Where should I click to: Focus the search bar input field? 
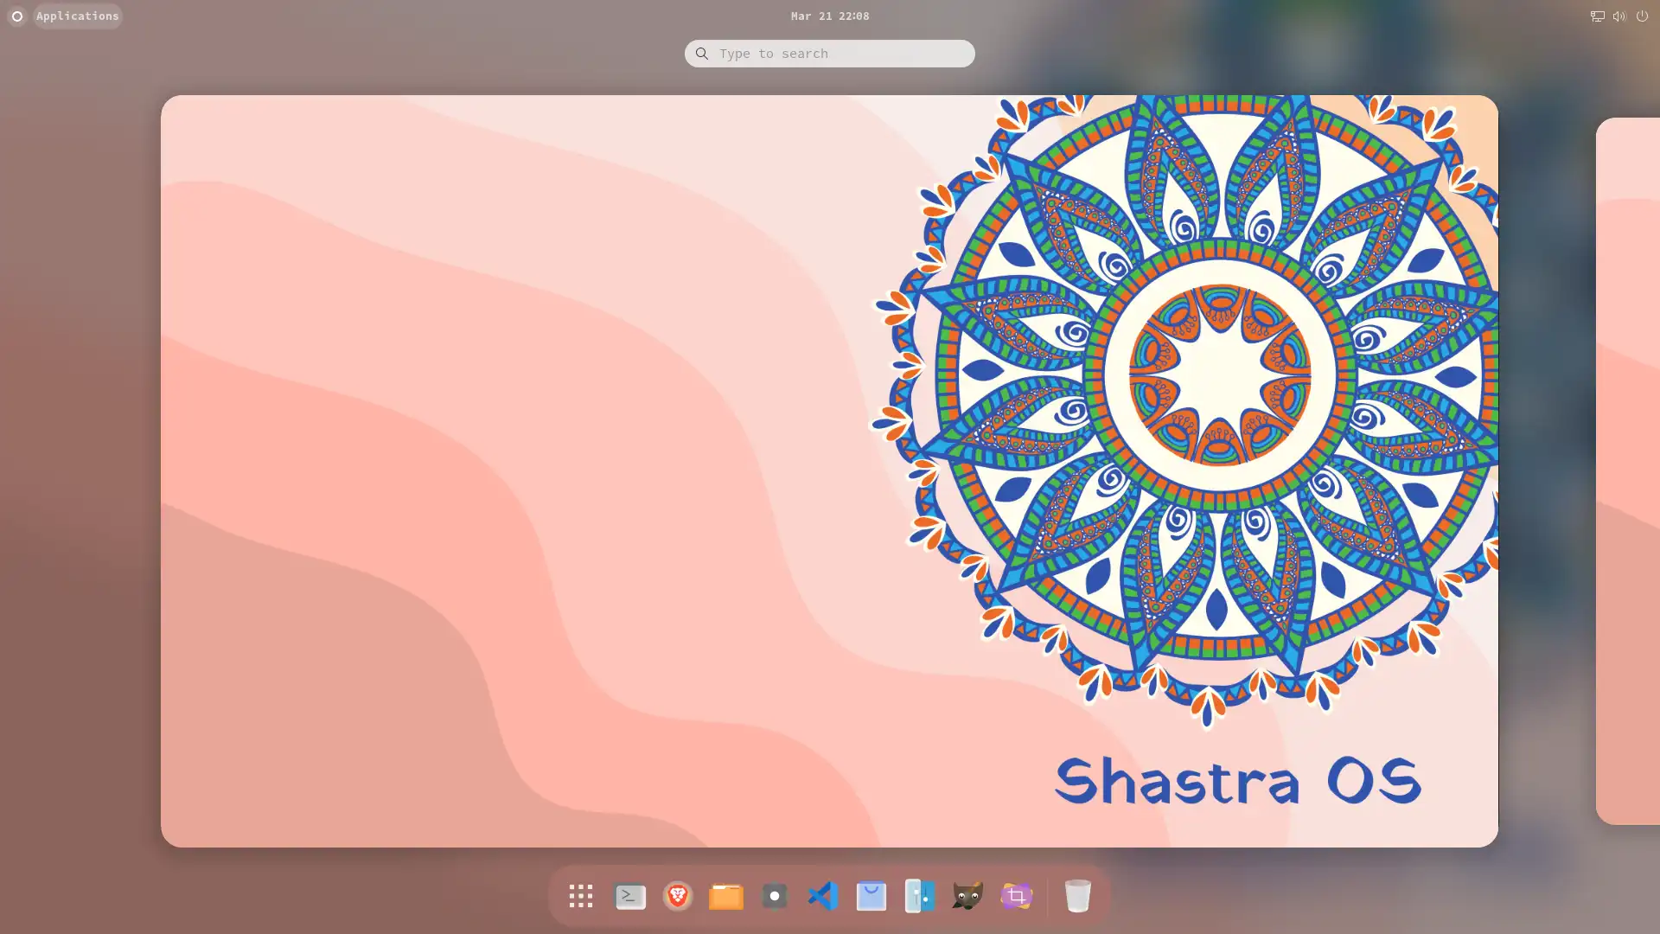tap(830, 54)
